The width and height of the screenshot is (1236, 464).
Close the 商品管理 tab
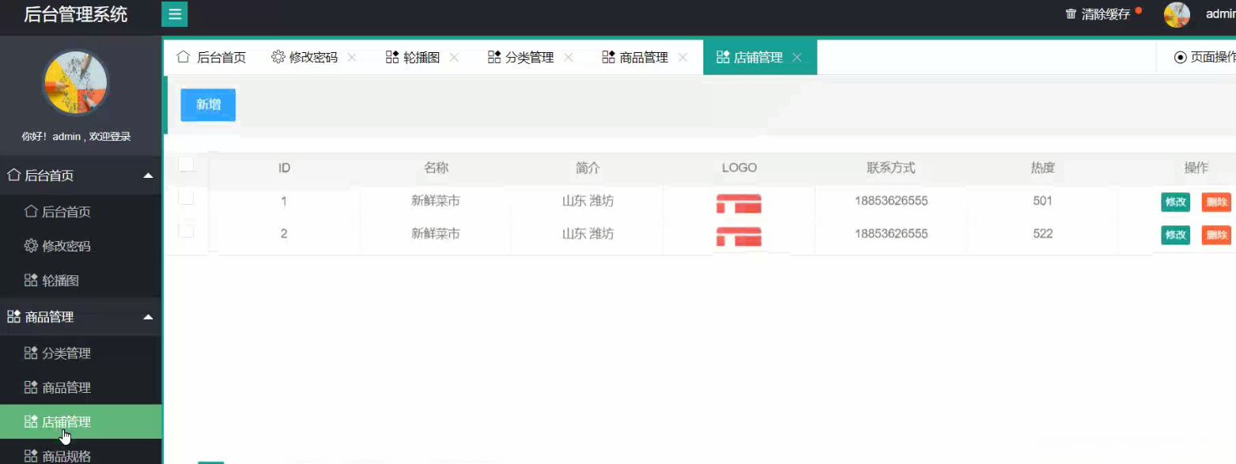point(682,57)
